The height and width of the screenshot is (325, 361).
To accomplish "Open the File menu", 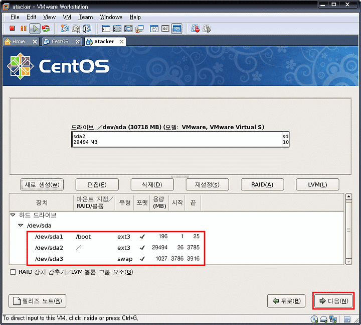I will coord(15,17).
